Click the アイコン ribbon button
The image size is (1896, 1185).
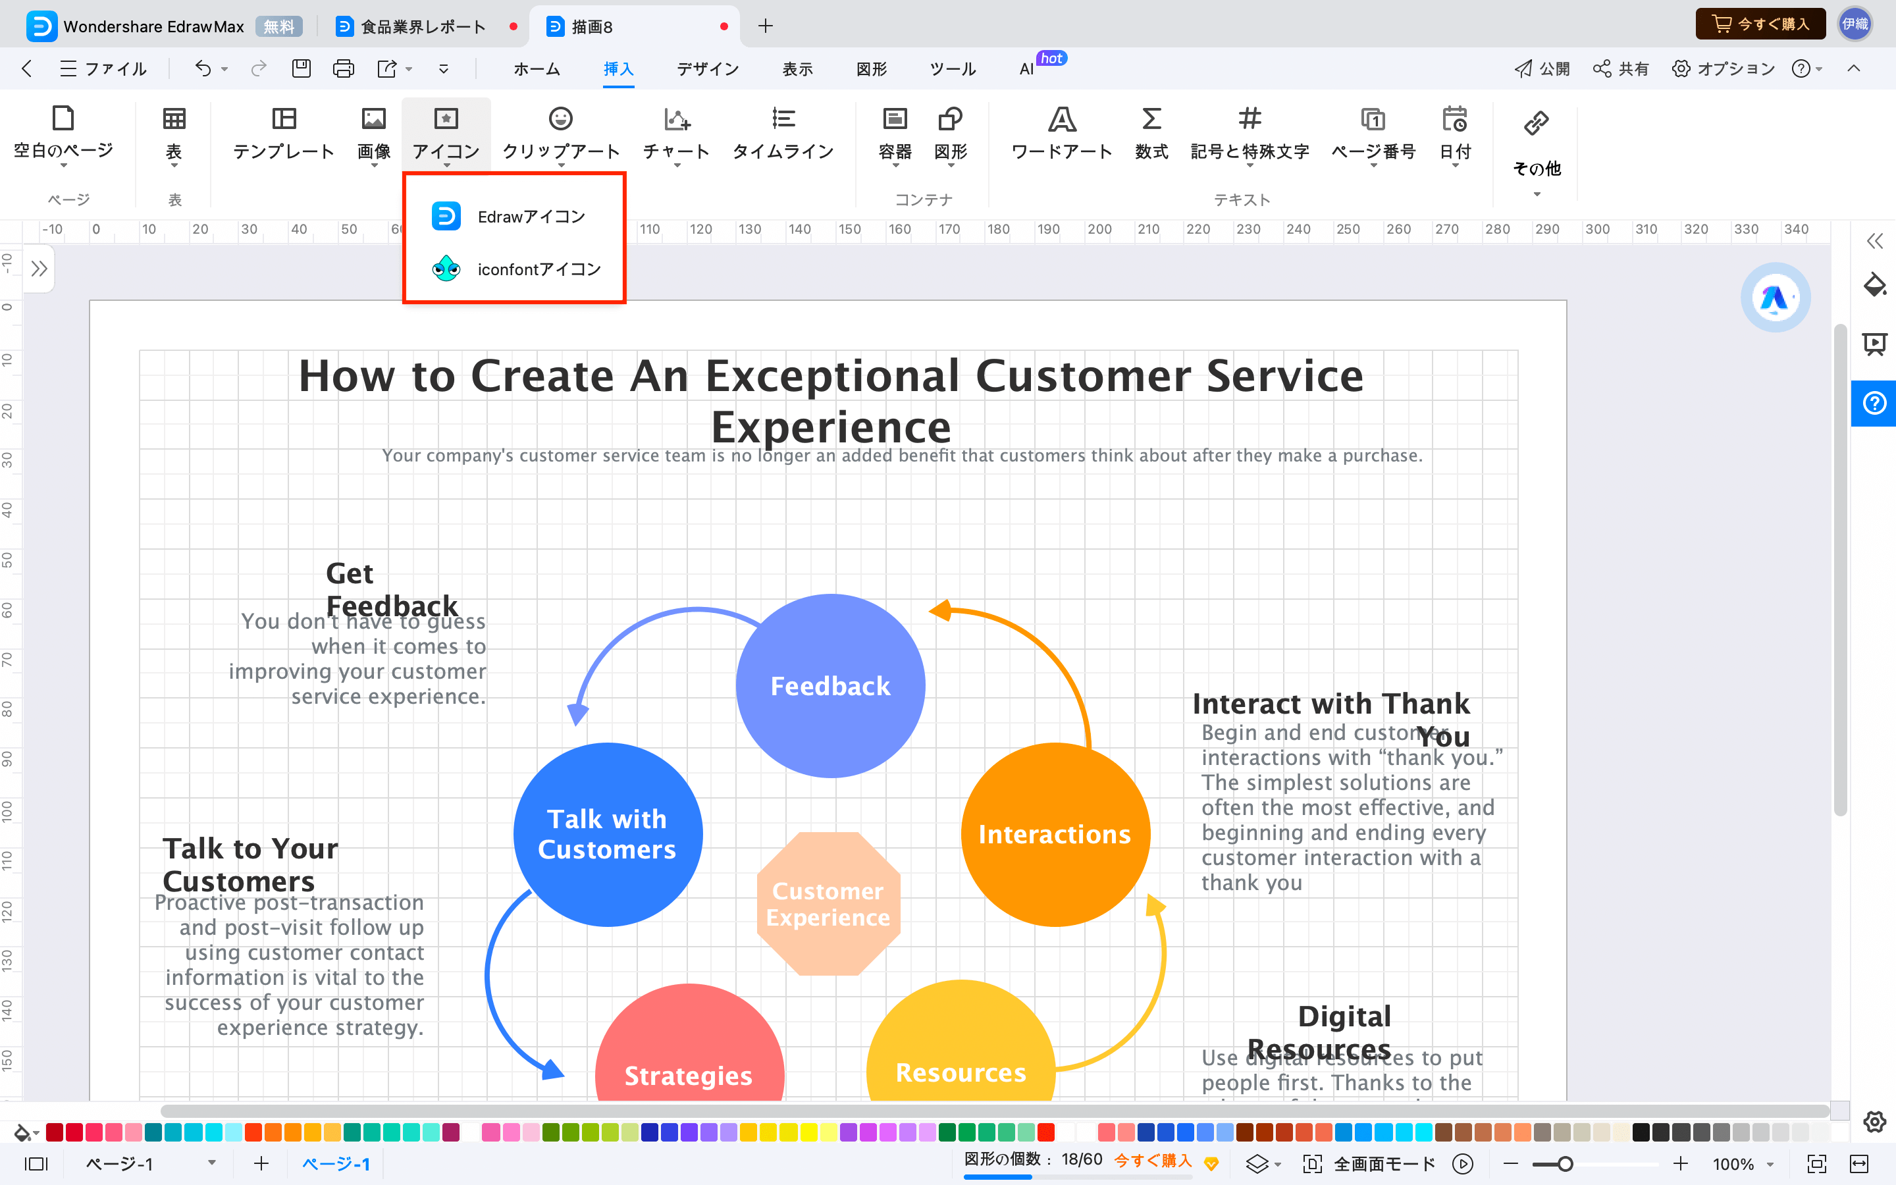(x=446, y=134)
